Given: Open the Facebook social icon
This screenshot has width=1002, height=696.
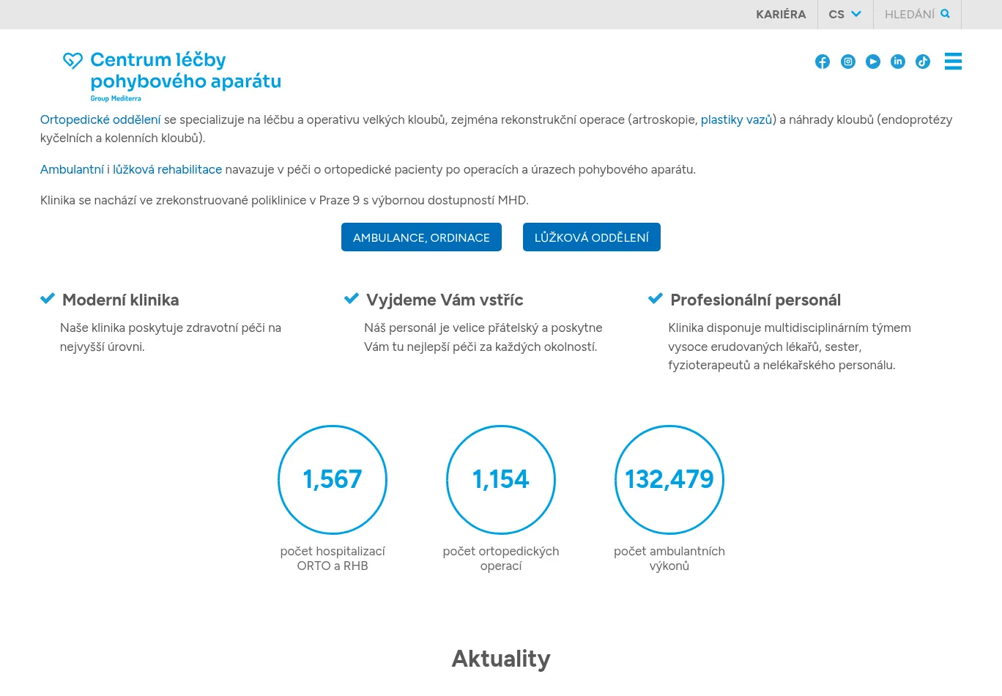Looking at the screenshot, I should (823, 62).
